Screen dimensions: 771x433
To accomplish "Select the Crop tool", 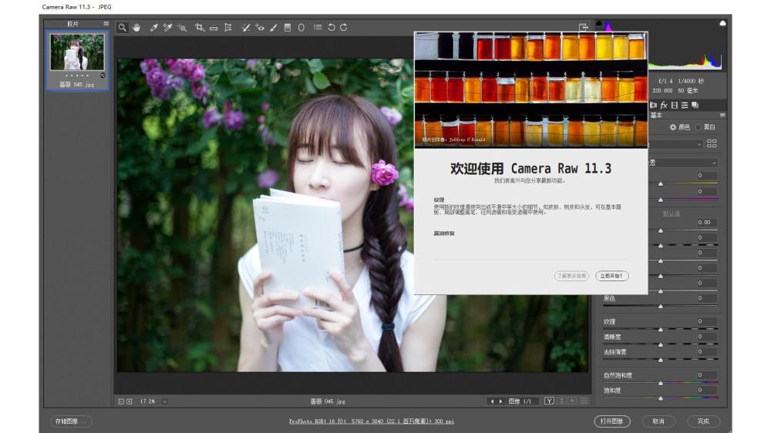I will (x=199, y=28).
